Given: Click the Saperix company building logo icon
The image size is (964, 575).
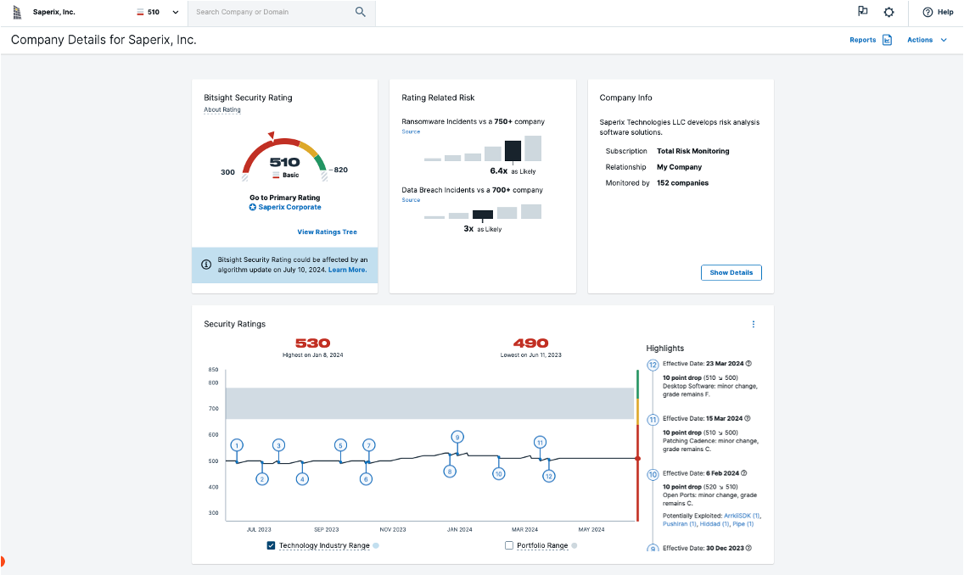Looking at the screenshot, I should tap(17, 12).
